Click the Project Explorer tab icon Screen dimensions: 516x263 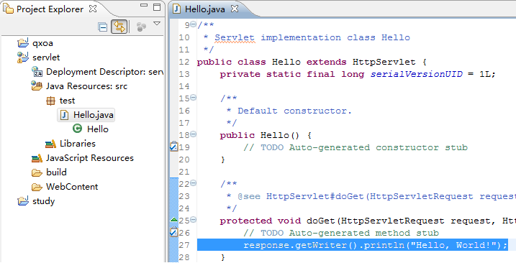pyautogui.click(x=8, y=9)
